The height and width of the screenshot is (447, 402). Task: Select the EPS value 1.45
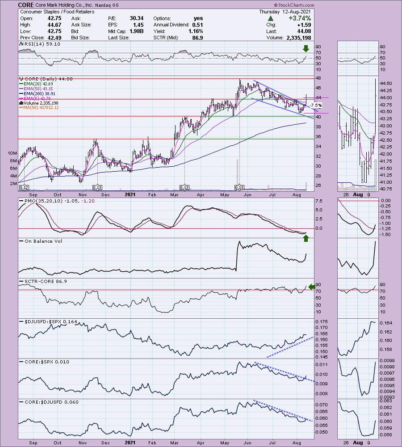pos(138,25)
